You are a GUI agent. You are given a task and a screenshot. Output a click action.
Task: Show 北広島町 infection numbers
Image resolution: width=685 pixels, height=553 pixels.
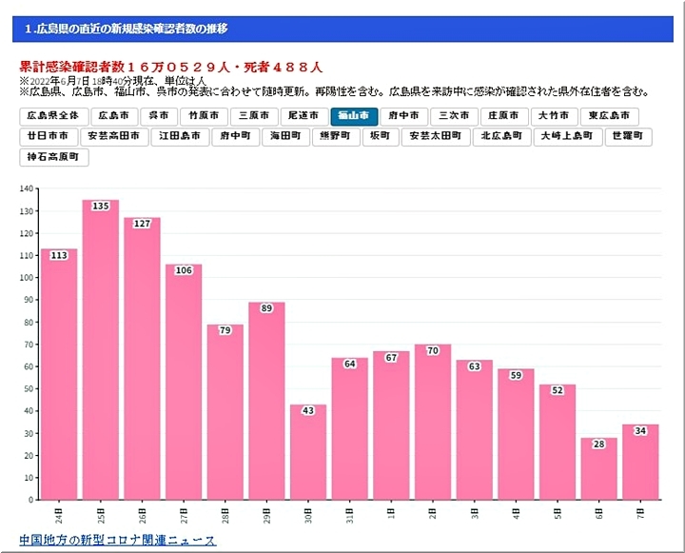point(501,136)
